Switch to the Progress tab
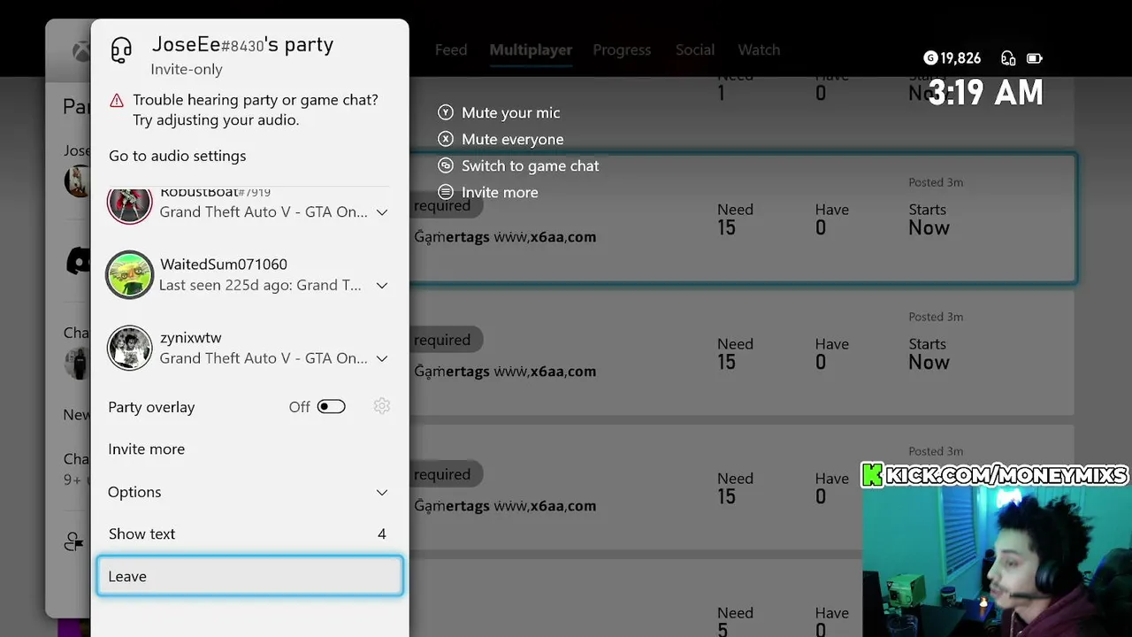This screenshot has width=1132, height=637. point(622,50)
